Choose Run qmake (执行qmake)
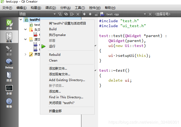181x127 pixels. [67, 35]
